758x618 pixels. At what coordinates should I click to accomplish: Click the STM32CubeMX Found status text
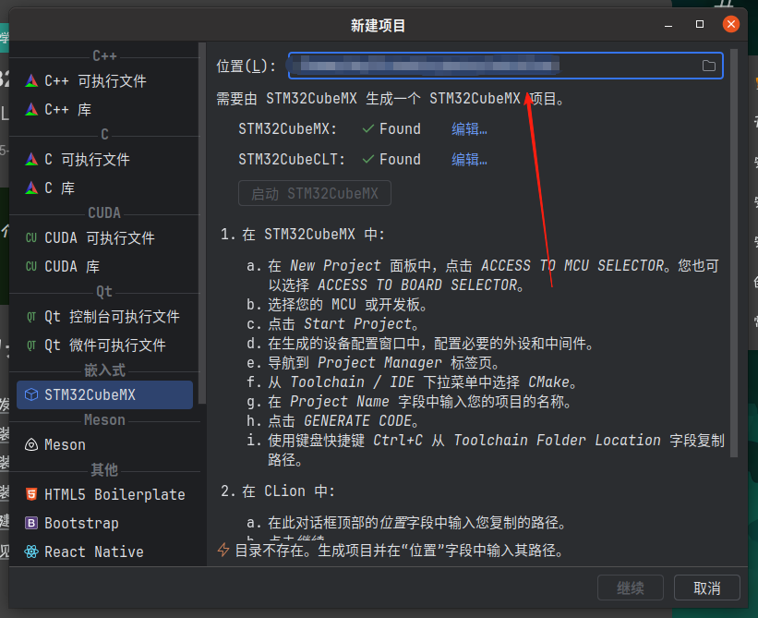point(400,129)
